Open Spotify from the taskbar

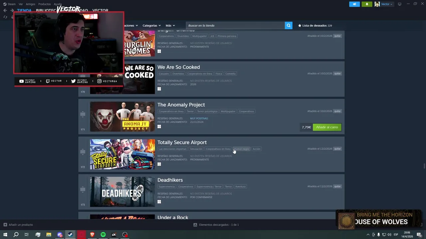(103, 235)
